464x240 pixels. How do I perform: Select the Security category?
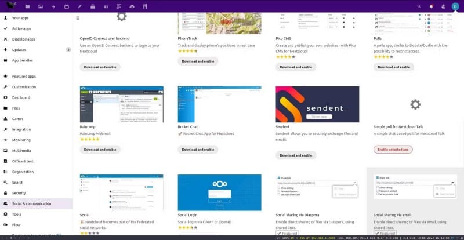coord(19,193)
